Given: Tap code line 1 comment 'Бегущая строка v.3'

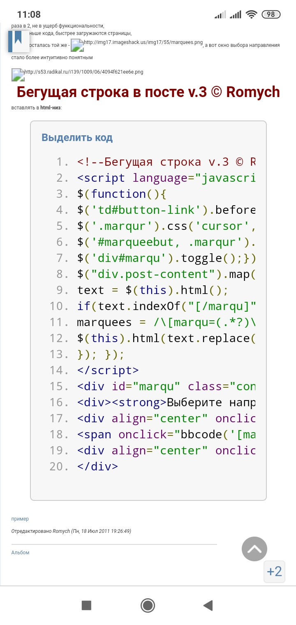Looking at the screenshot, I should pyautogui.click(x=166, y=162).
